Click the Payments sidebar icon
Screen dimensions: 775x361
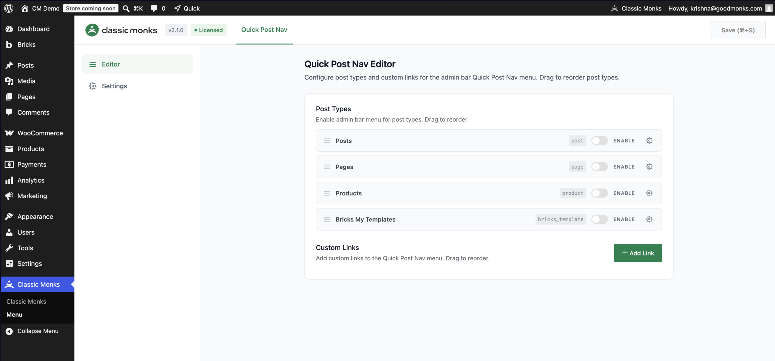coord(9,164)
